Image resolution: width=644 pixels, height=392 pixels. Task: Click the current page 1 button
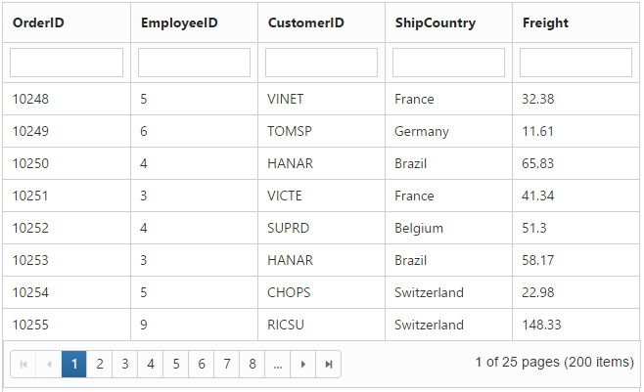[74, 365]
